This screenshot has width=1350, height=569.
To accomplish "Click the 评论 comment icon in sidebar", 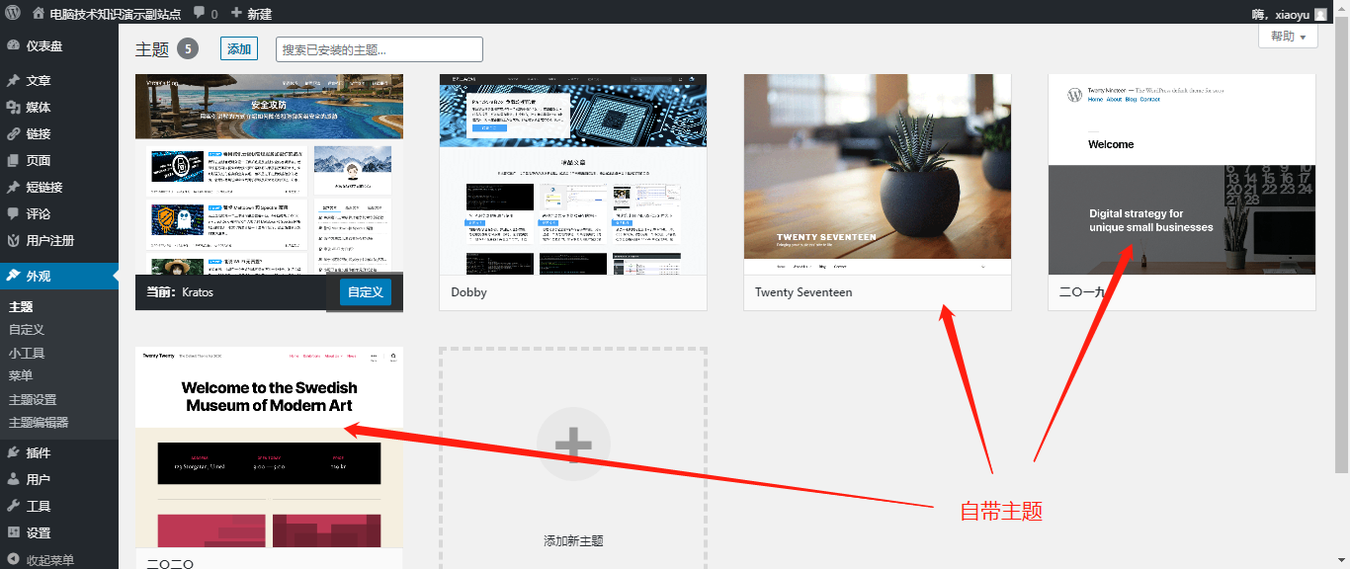I will point(13,214).
